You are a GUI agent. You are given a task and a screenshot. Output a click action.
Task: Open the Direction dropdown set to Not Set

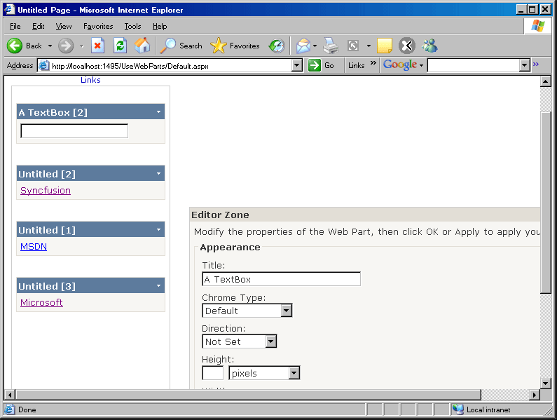tap(270, 341)
